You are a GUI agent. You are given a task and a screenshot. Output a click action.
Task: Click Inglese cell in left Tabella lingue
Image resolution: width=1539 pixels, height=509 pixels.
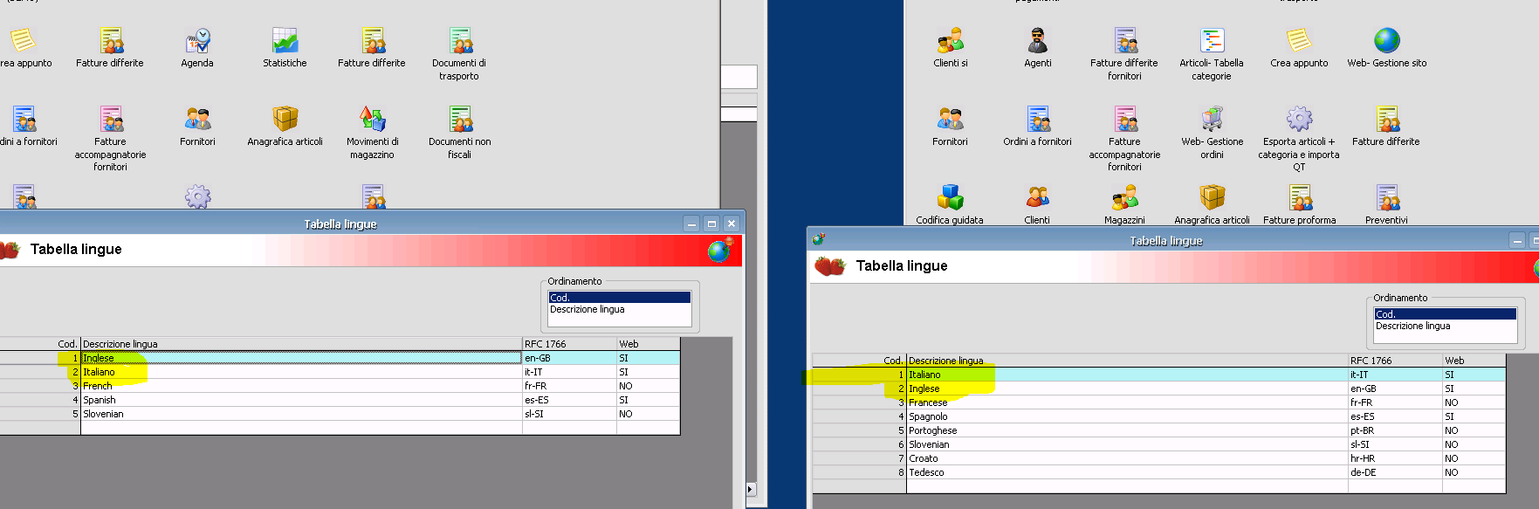click(301, 358)
